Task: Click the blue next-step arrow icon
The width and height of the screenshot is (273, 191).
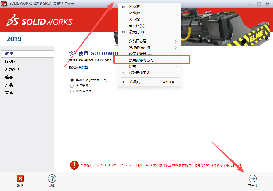Action: tap(252, 178)
